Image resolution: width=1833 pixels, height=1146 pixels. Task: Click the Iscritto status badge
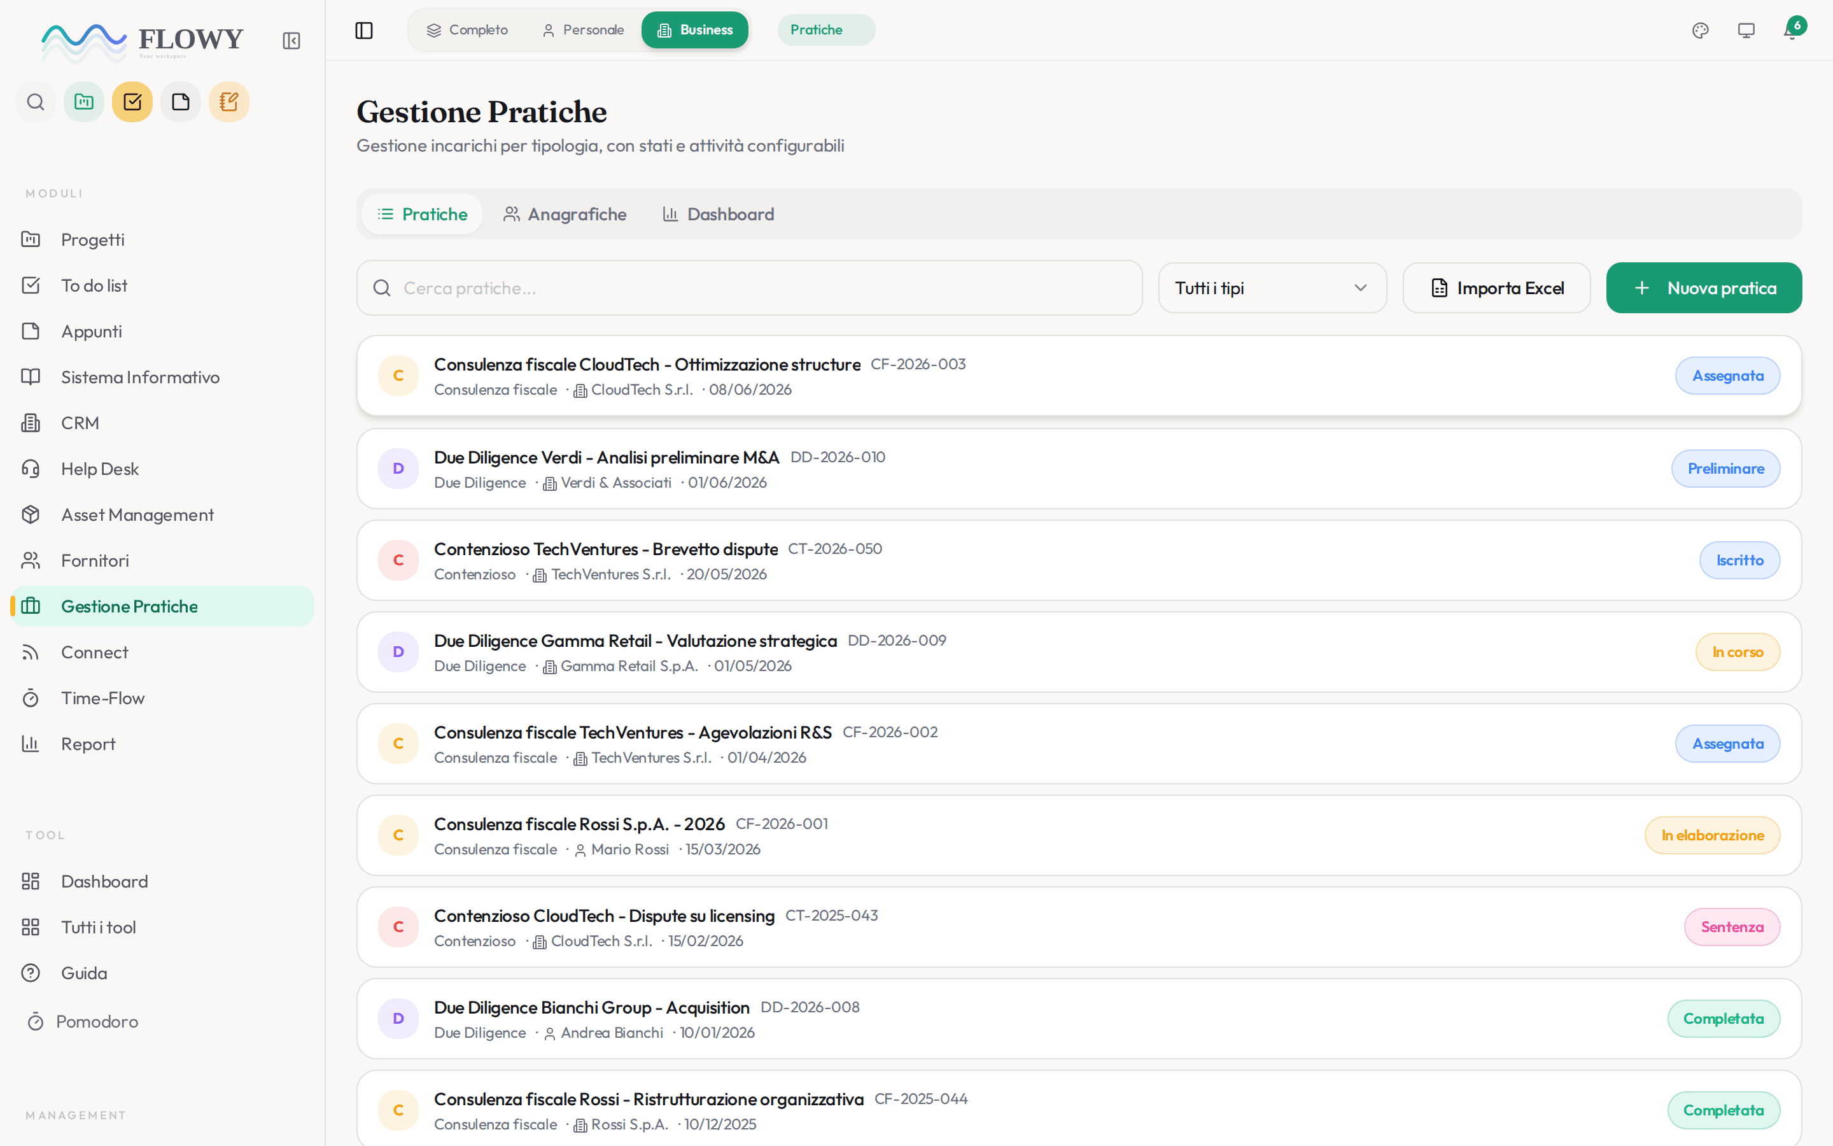pos(1740,560)
